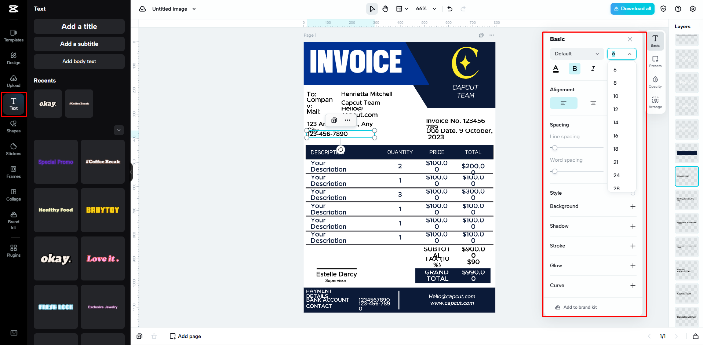The height and width of the screenshot is (345, 703).
Task: Select left text alignment
Action: [564, 103]
